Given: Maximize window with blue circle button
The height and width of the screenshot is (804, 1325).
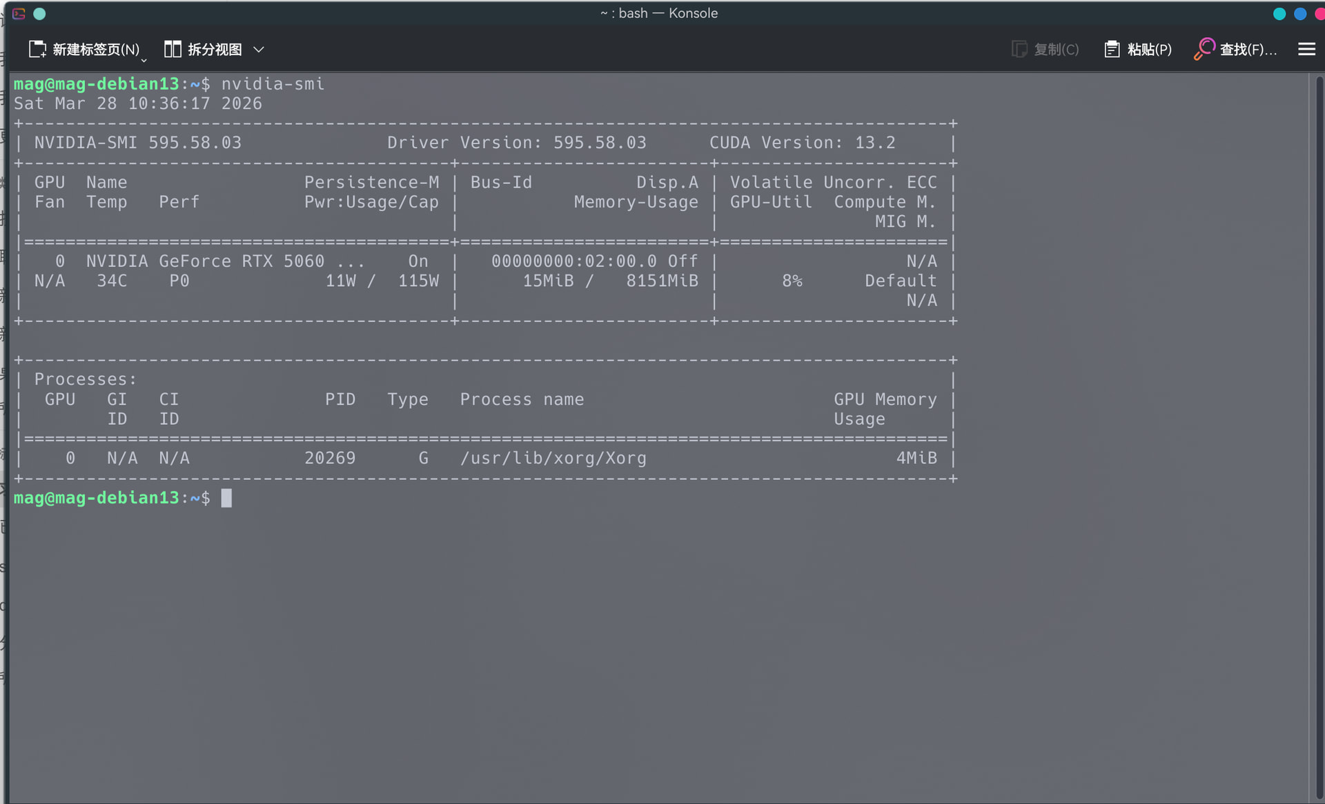Looking at the screenshot, I should pos(1300,14).
